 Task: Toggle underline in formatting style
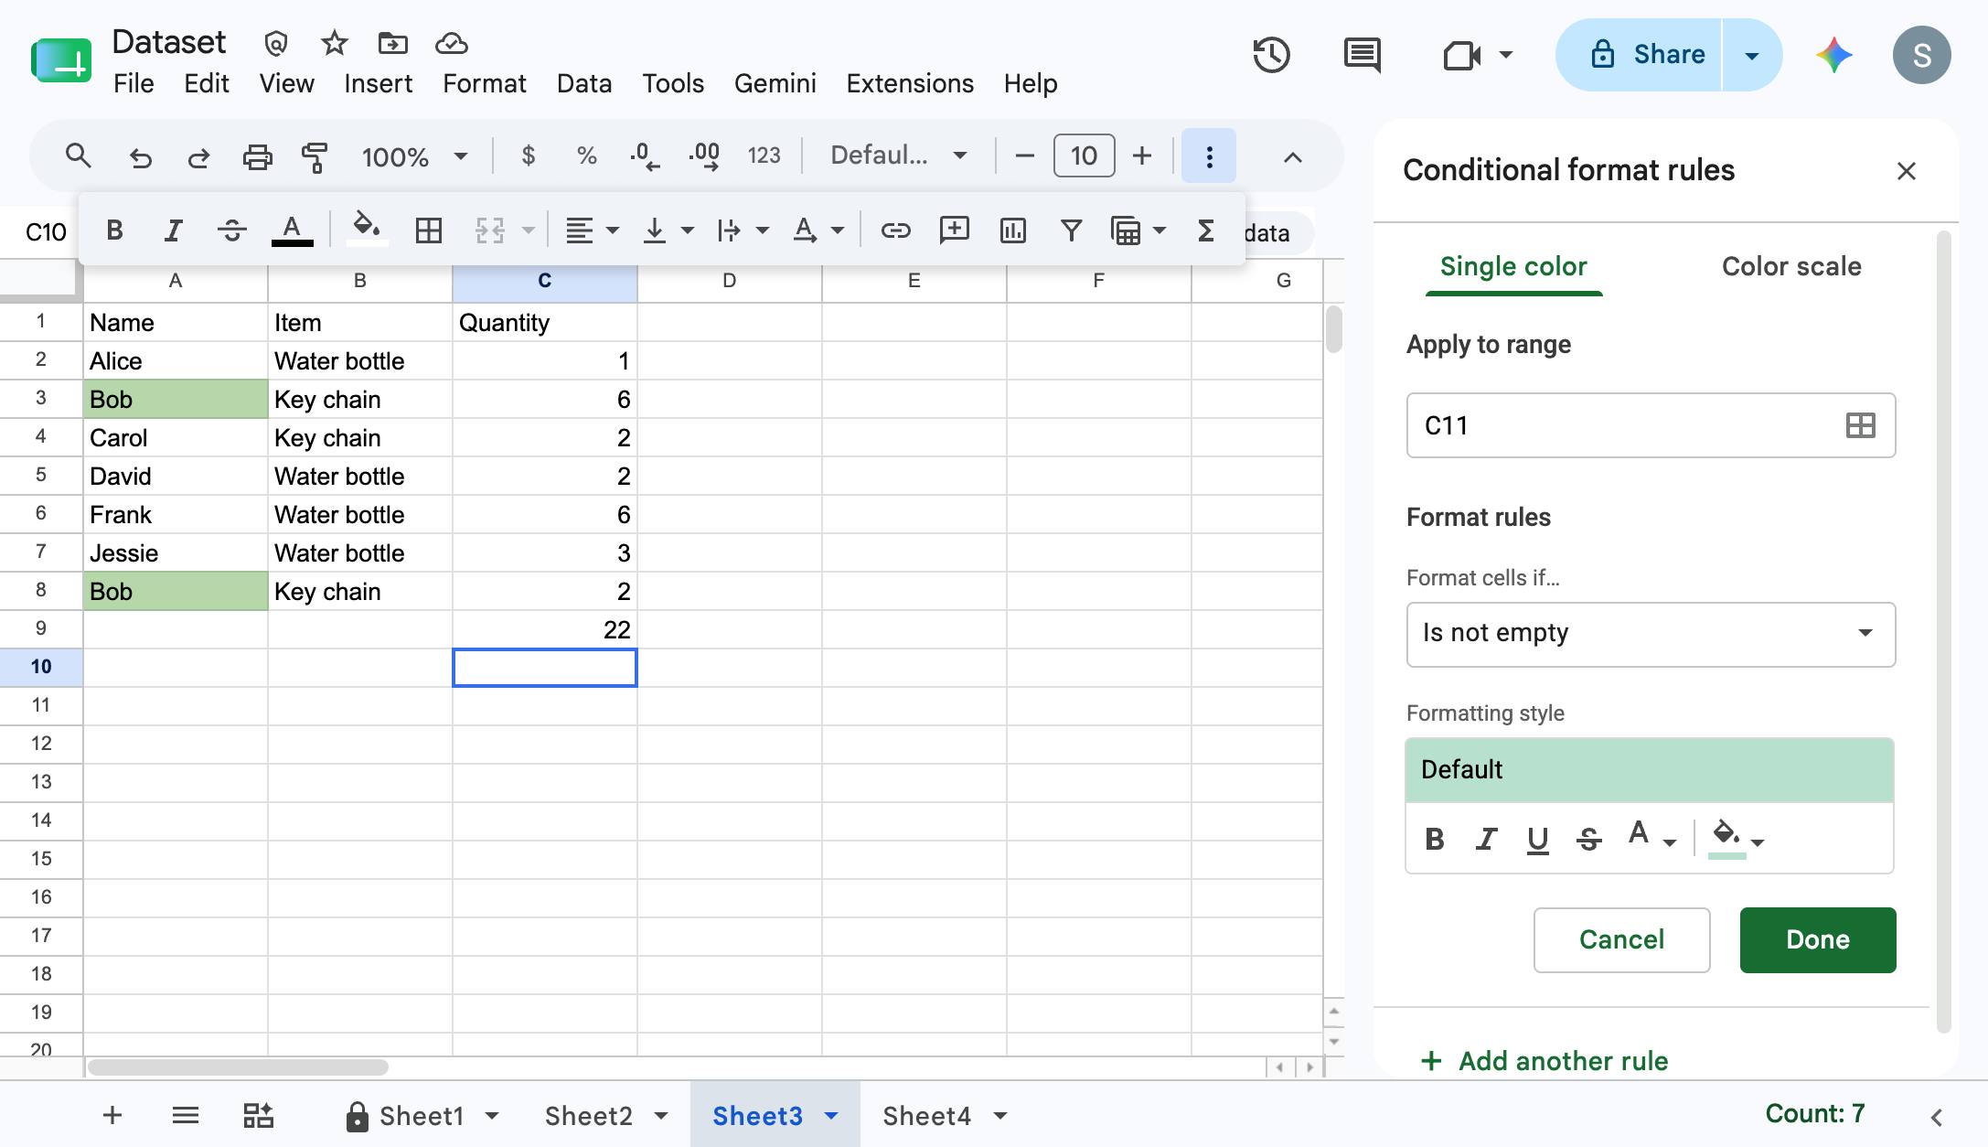[x=1537, y=840]
